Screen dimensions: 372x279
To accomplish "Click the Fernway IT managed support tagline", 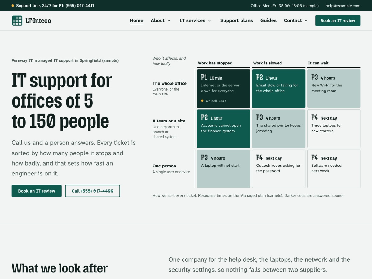I will point(65,60).
